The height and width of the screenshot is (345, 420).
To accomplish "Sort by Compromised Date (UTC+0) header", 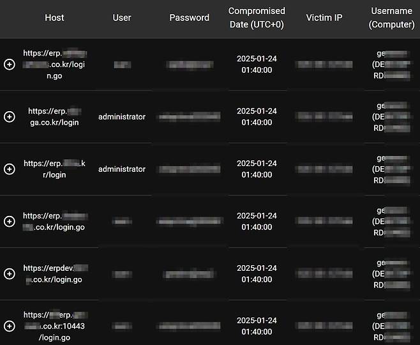I will pyautogui.click(x=257, y=18).
